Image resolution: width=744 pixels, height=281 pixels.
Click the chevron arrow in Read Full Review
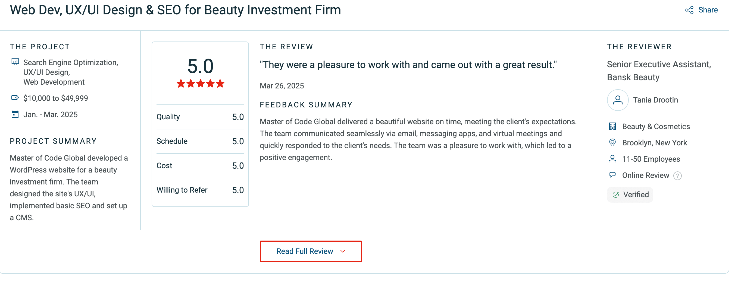pyautogui.click(x=343, y=251)
